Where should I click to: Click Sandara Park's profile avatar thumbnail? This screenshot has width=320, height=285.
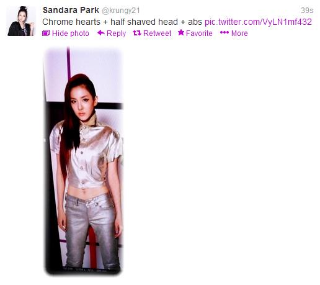tap(21, 21)
